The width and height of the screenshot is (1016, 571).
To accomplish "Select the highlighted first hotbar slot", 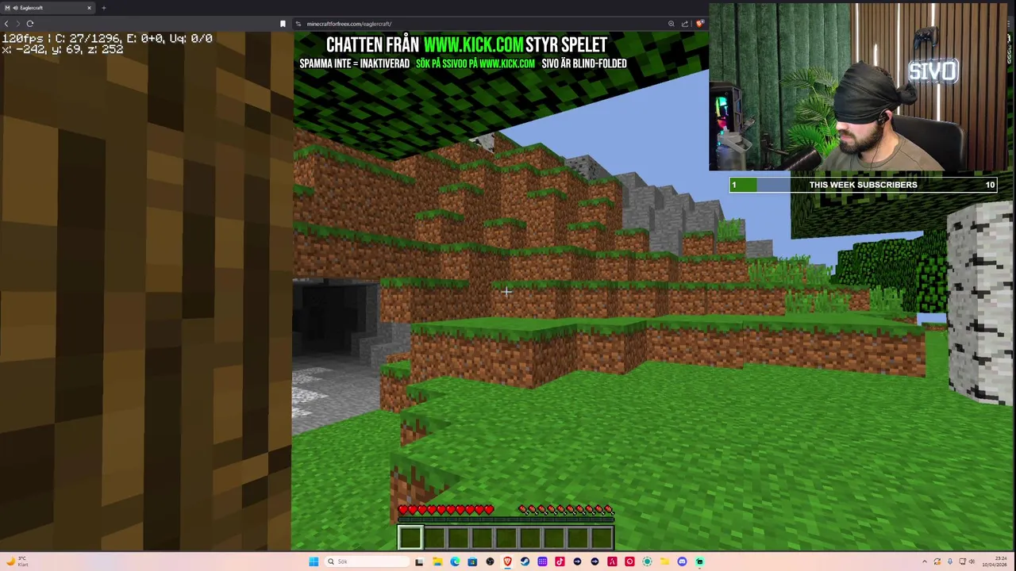I will click(410, 537).
